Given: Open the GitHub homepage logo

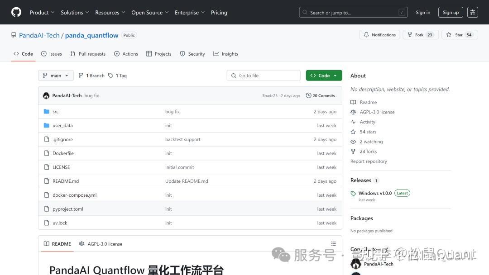Looking at the screenshot, I should pyautogui.click(x=16, y=12).
